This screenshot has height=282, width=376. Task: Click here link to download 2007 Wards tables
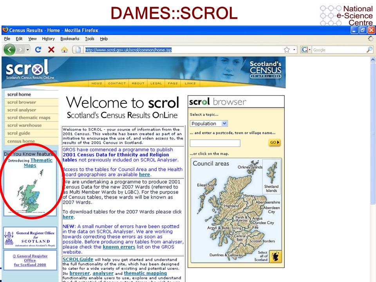(68, 217)
